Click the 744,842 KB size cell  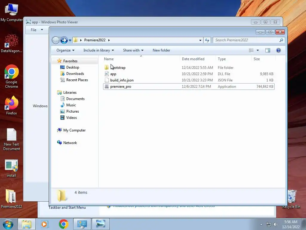pyautogui.click(x=265, y=87)
